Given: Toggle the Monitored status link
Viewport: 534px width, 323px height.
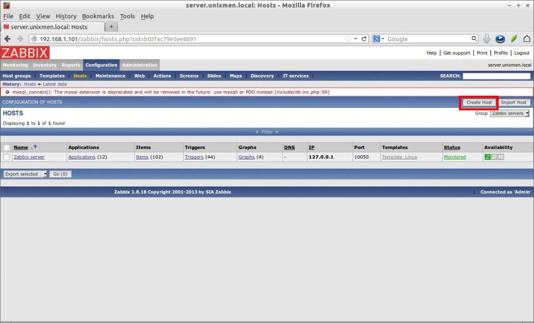Looking at the screenshot, I should coord(455,157).
